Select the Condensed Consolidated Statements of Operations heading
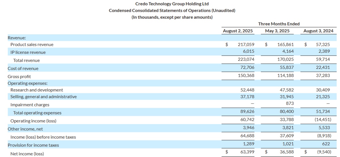 172,10
